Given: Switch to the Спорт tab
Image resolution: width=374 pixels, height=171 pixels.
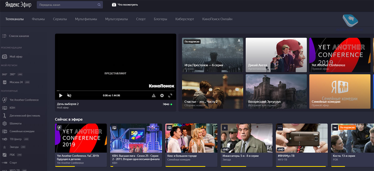Looking at the screenshot, I should click(141, 19).
